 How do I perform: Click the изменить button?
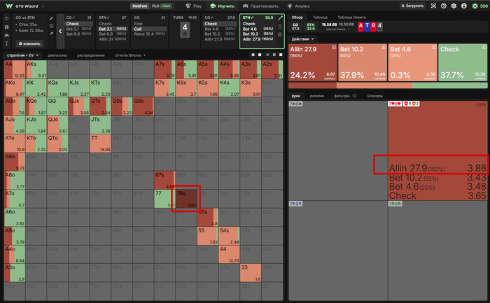click(x=29, y=43)
